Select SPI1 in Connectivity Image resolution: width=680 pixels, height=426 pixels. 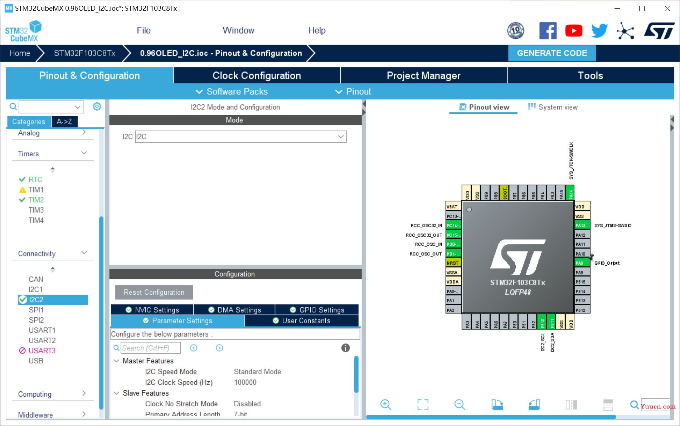tap(36, 310)
